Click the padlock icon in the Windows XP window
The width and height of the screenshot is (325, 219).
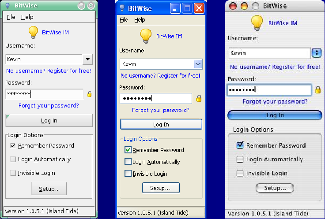point(199,98)
